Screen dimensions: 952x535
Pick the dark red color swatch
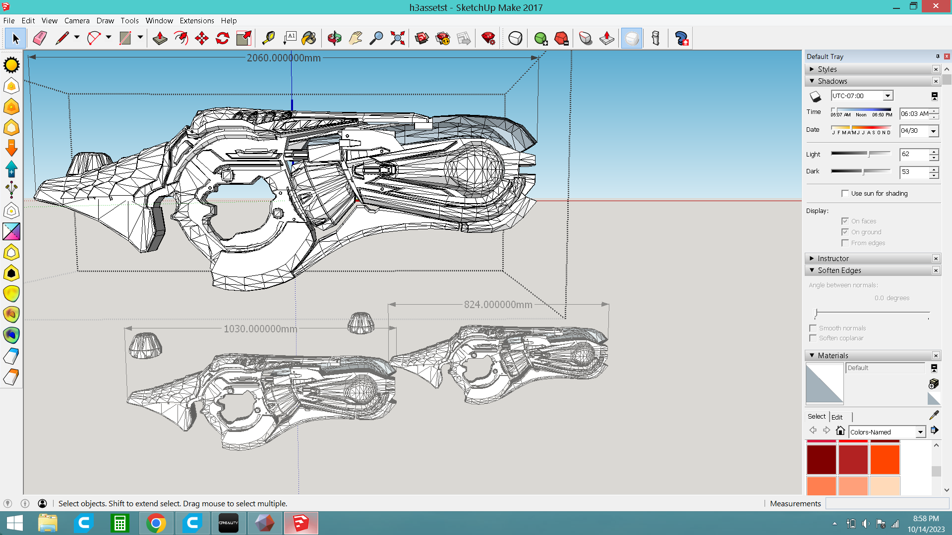821,460
